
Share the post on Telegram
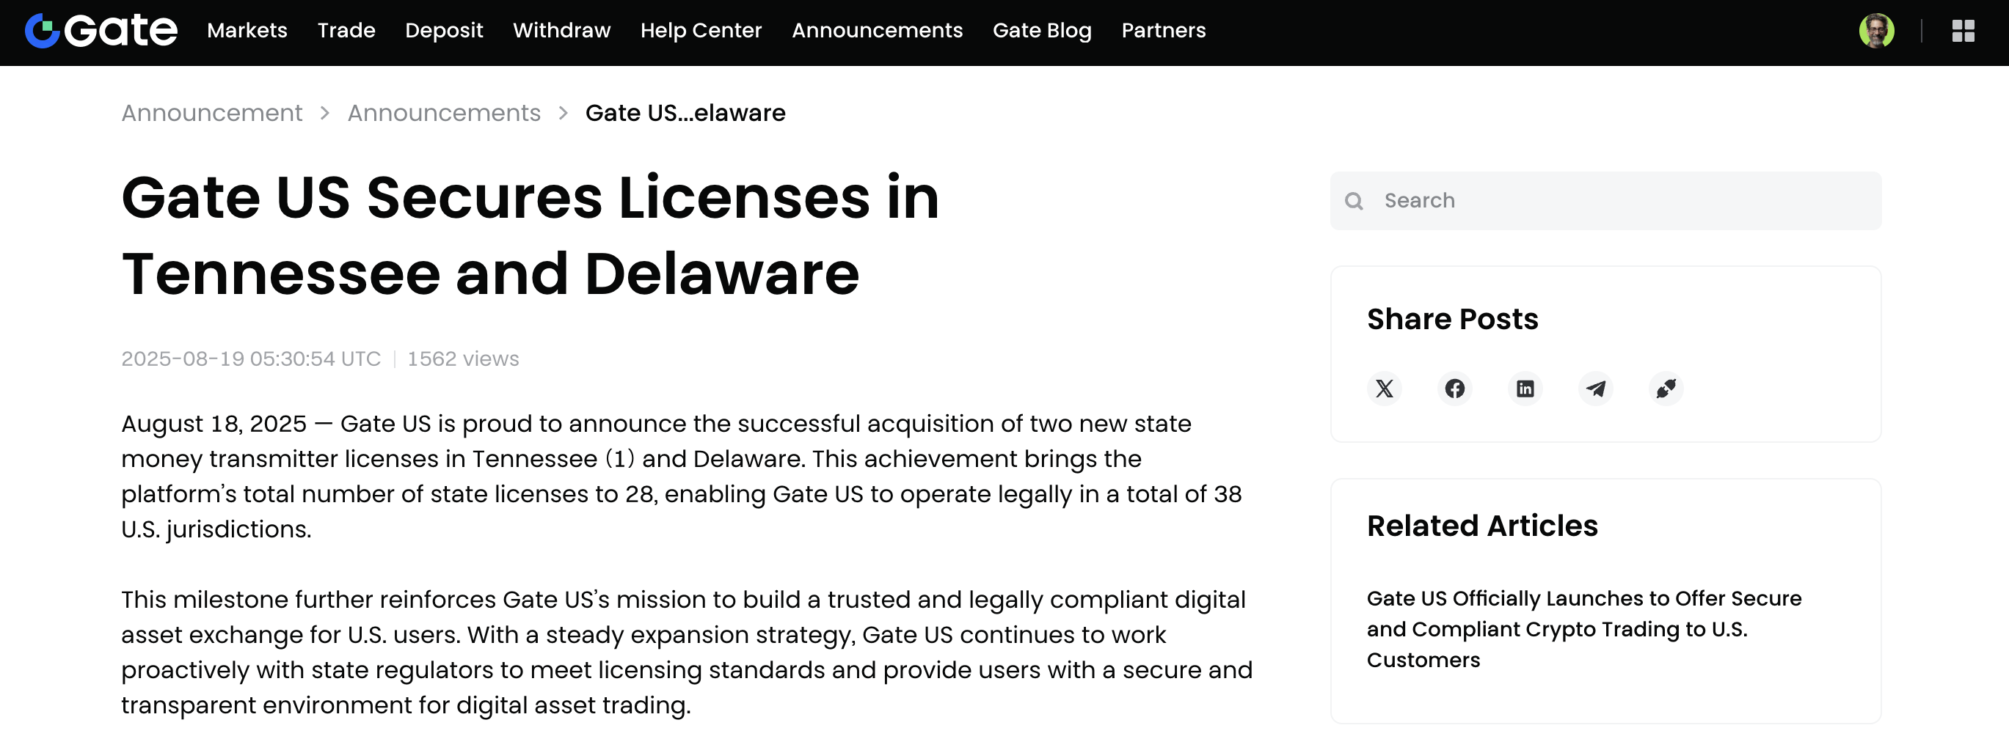pos(1596,389)
